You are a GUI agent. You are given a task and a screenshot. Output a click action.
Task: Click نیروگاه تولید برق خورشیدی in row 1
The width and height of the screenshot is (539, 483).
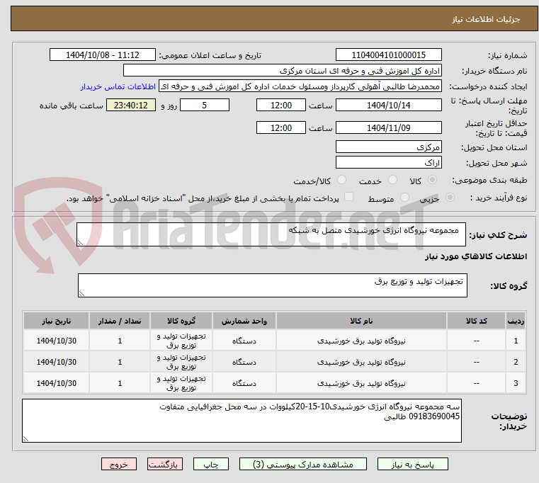click(x=361, y=341)
